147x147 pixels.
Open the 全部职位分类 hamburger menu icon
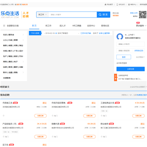click(x=4, y=26)
